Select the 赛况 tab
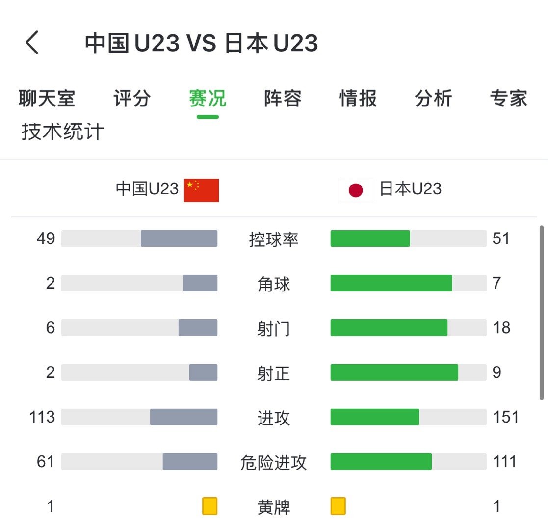548x530 pixels. pyautogui.click(x=207, y=98)
